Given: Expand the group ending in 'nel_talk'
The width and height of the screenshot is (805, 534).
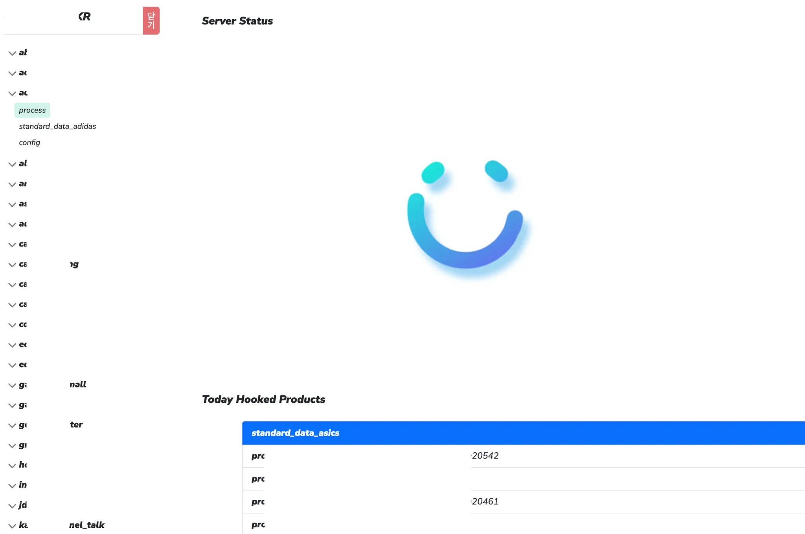Looking at the screenshot, I should click(12, 526).
